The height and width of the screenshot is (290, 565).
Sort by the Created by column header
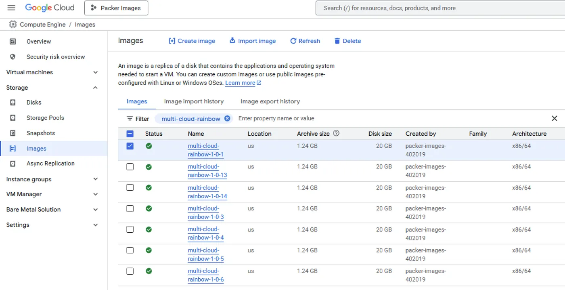(421, 134)
